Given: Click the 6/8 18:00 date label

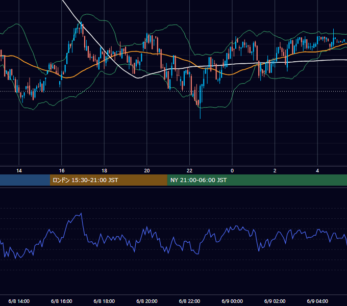Looking at the screenshot, I should (x=104, y=301).
